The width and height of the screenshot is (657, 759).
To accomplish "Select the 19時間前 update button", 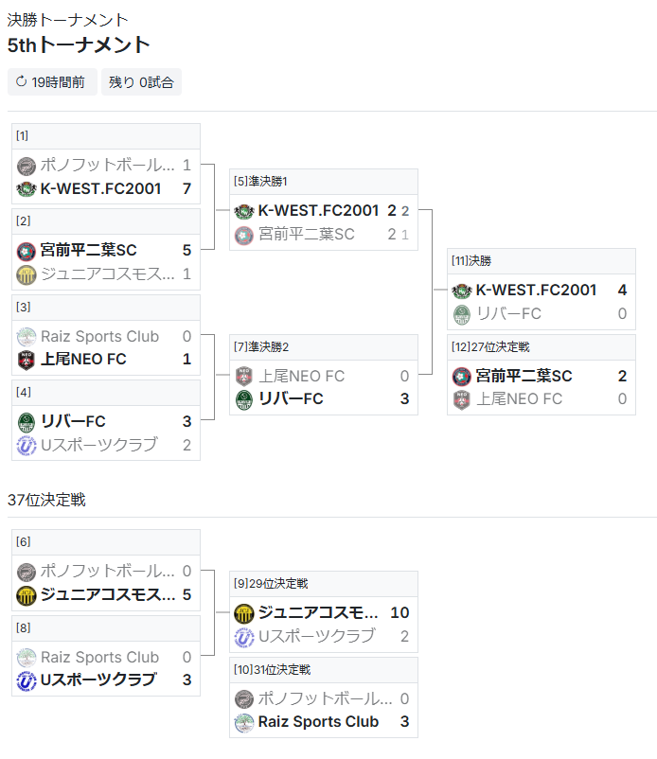I will 52,81.
